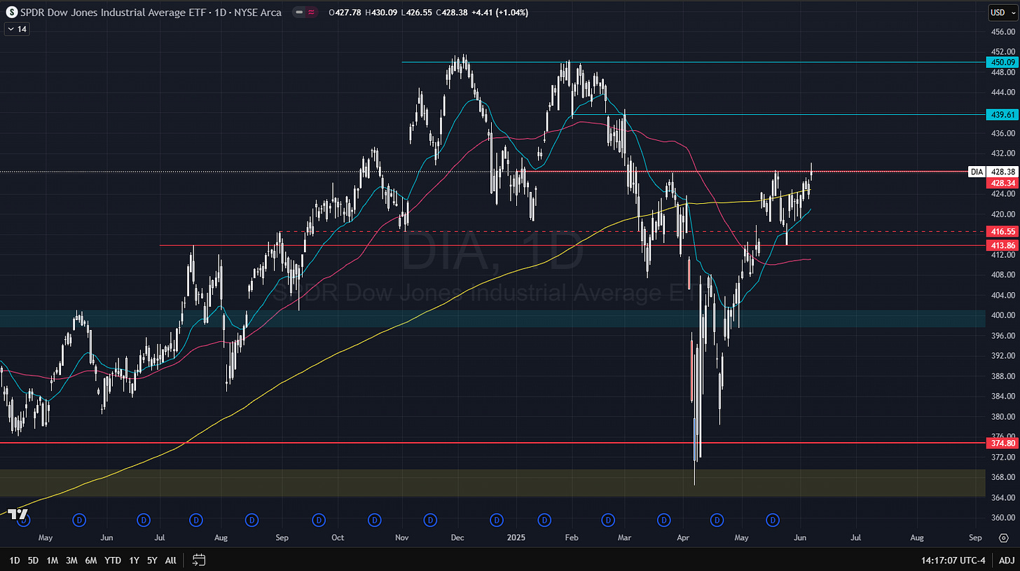Open the June 2024 dividend marker
The height and width of the screenshot is (571, 1020).
point(144,520)
